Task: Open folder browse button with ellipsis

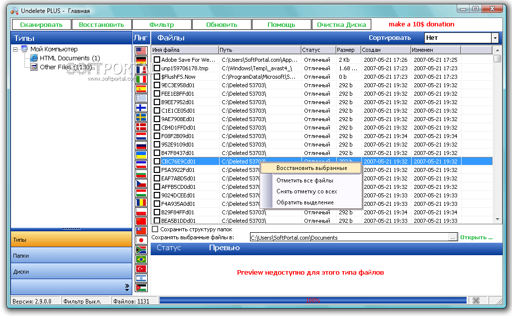Action: pos(453,237)
